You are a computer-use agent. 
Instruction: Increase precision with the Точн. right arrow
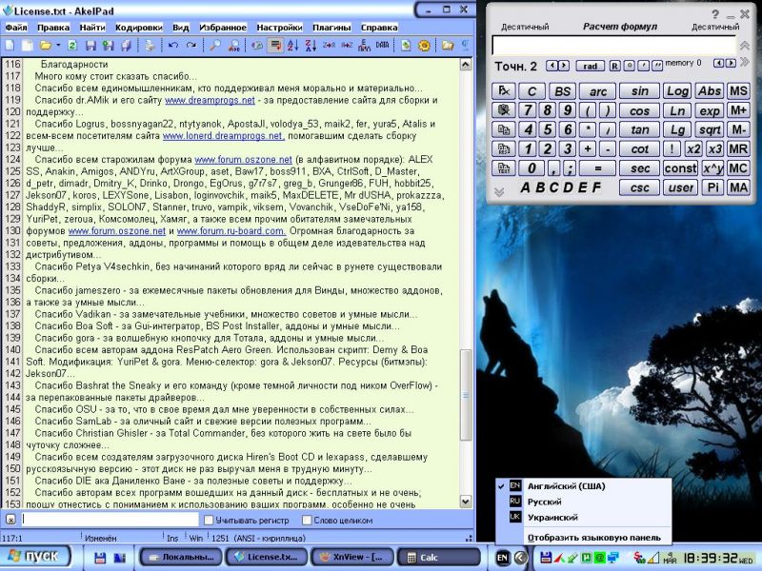click(x=566, y=66)
